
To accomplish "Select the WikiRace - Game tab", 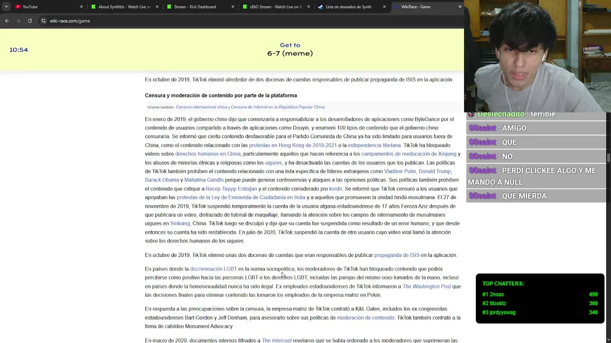I will point(427,7).
